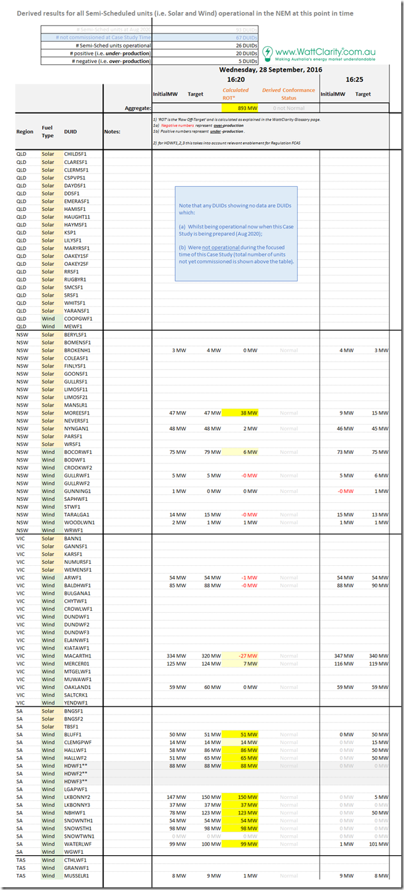Click the OAKLAND1 DUID cell
The height and width of the screenshot is (890, 404).
click(x=78, y=687)
